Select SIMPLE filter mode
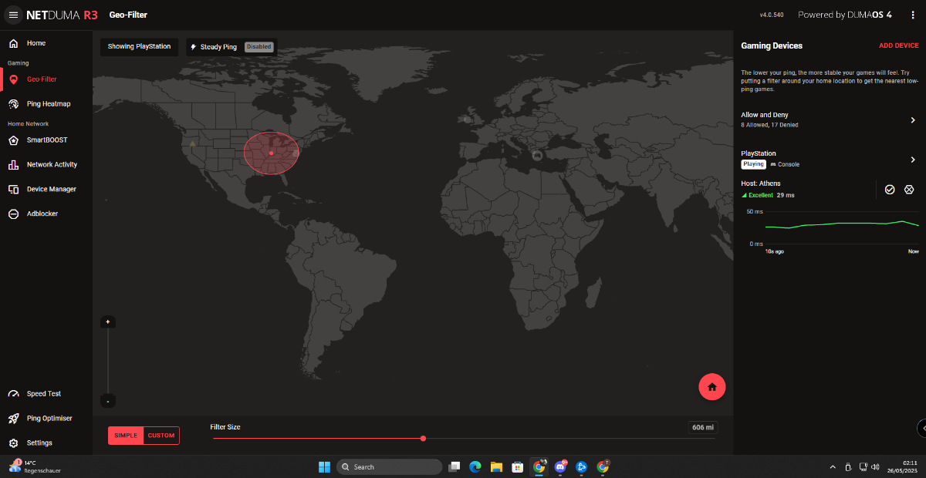 pyautogui.click(x=126, y=436)
